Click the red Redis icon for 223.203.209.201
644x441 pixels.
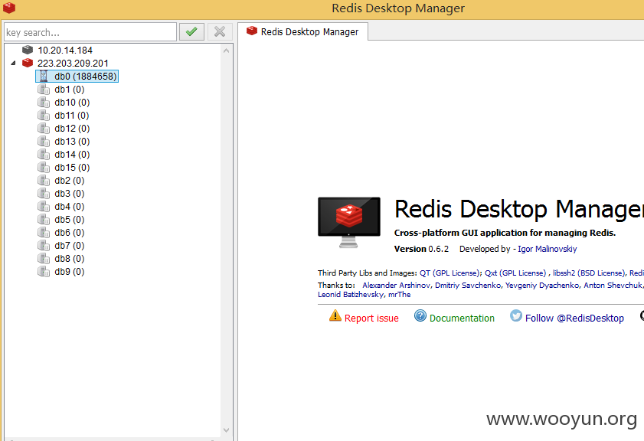coord(28,63)
